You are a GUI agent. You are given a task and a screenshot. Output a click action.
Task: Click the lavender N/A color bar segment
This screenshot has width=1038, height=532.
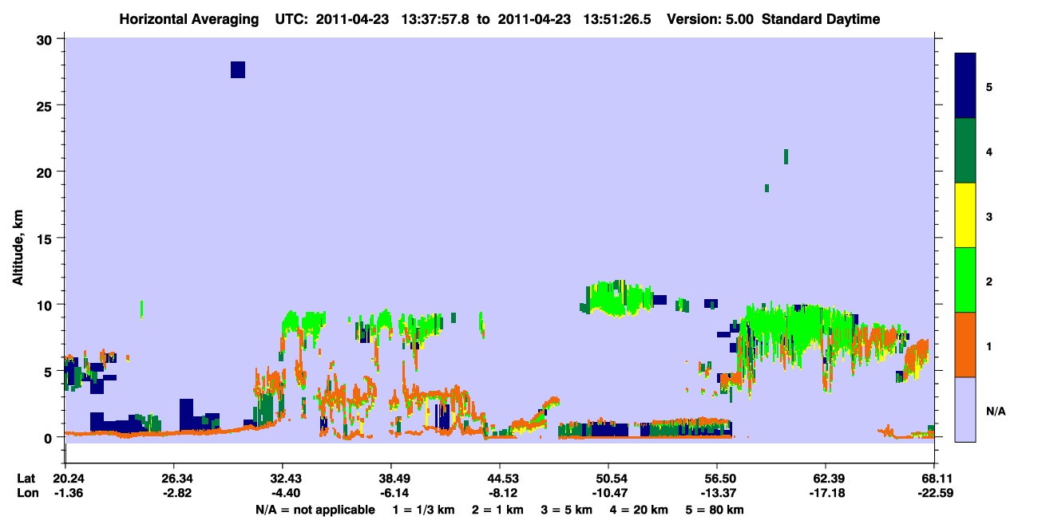click(965, 409)
